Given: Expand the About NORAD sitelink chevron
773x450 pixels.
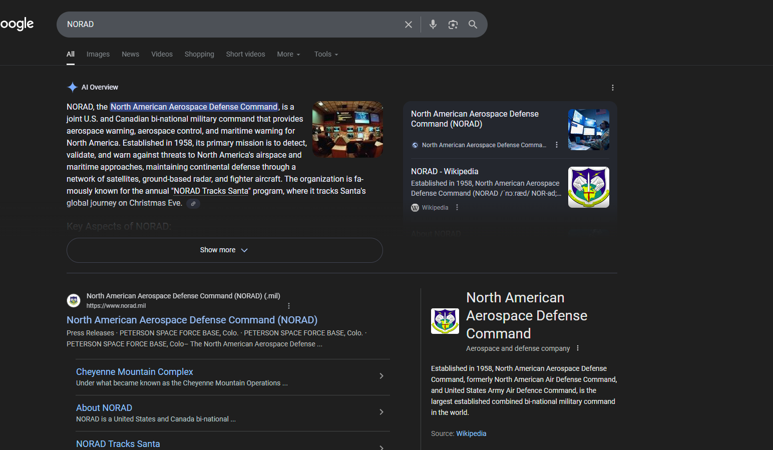Looking at the screenshot, I should pyautogui.click(x=381, y=412).
